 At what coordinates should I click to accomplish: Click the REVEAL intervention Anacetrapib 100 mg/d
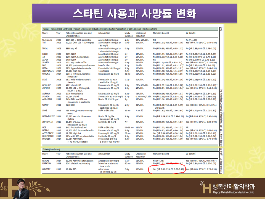109,161
